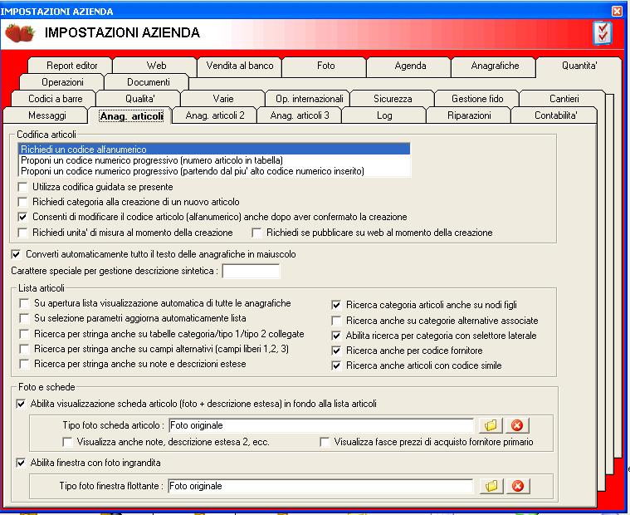Switch to the Foto tab

325,66
